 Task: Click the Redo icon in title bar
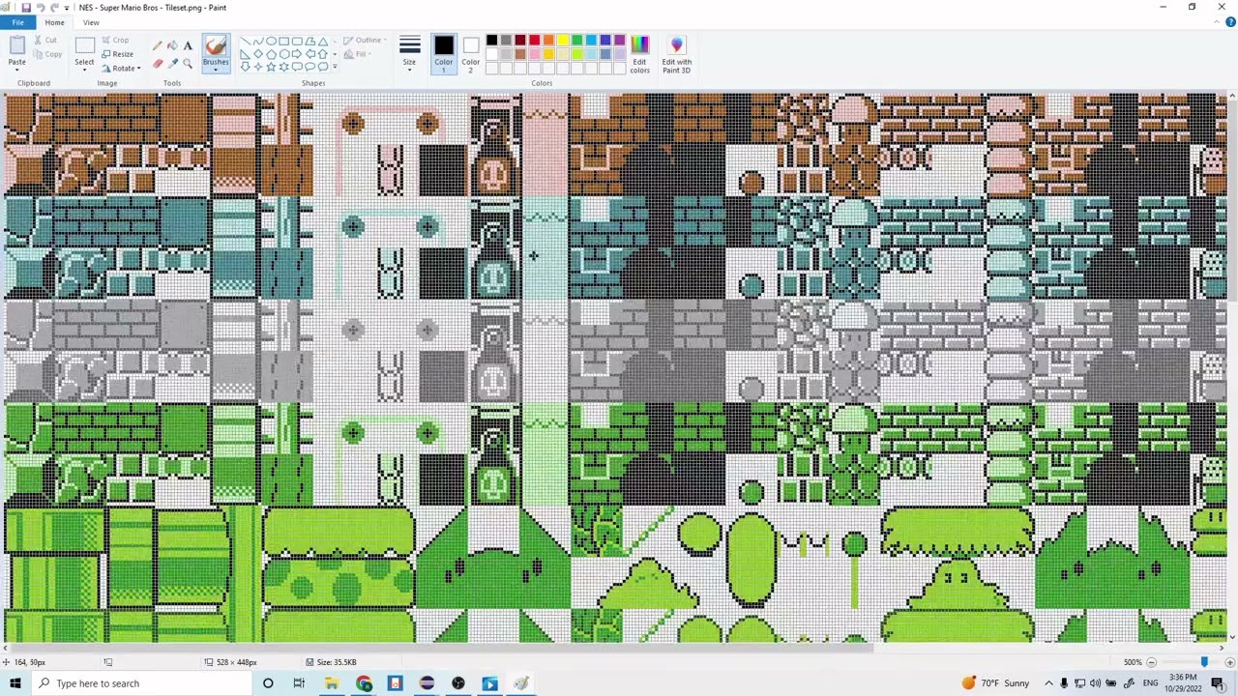pyautogui.click(x=54, y=7)
